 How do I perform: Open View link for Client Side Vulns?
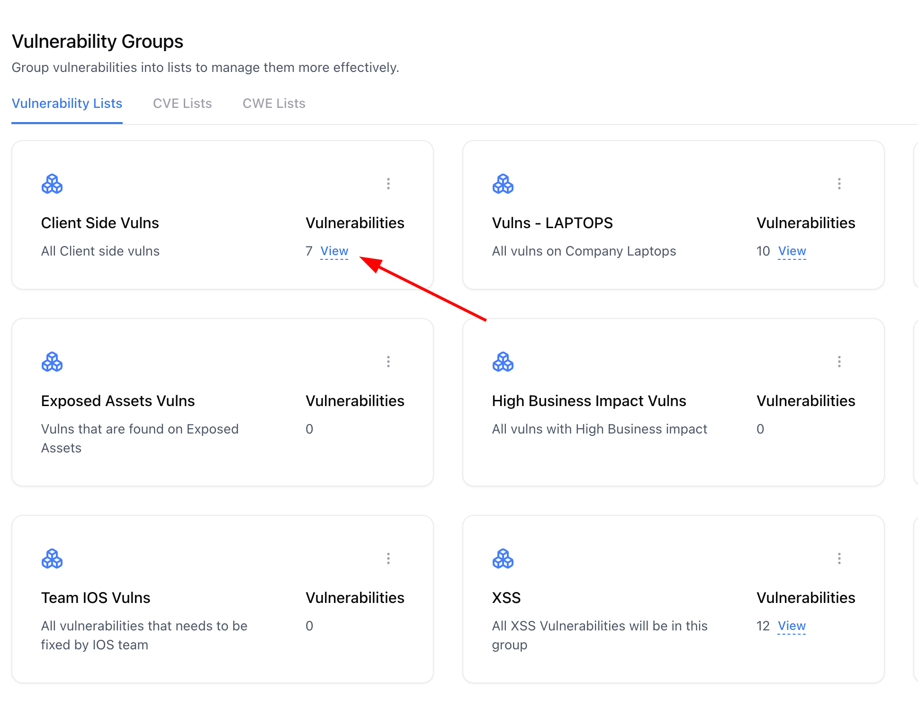(334, 251)
